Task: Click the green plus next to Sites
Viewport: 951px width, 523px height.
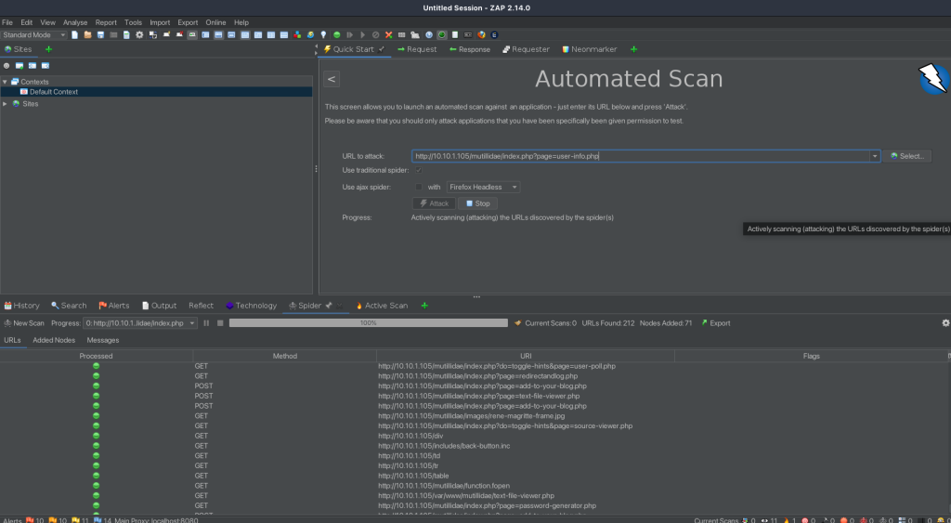Action: pyautogui.click(x=48, y=49)
